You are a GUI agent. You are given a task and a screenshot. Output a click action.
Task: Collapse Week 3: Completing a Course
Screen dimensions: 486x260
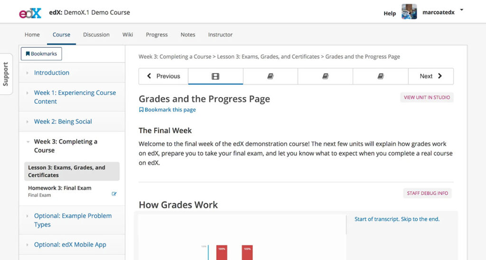click(x=72, y=146)
